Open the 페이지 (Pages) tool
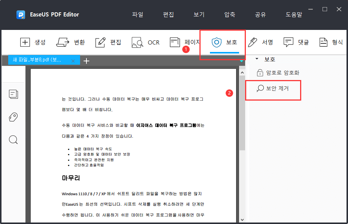Screen dimensions: 348x224 (184, 42)
